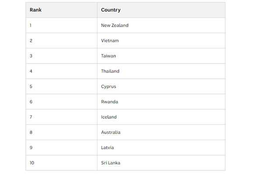Click rank number 1 cell
The height and width of the screenshot is (174, 262).
tap(31, 25)
